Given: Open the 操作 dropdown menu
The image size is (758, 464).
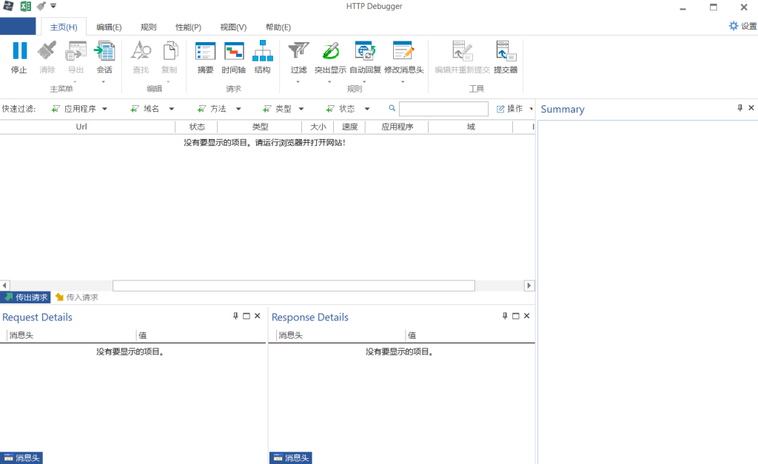Looking at the screenshot, I should [x=514, y=109].
